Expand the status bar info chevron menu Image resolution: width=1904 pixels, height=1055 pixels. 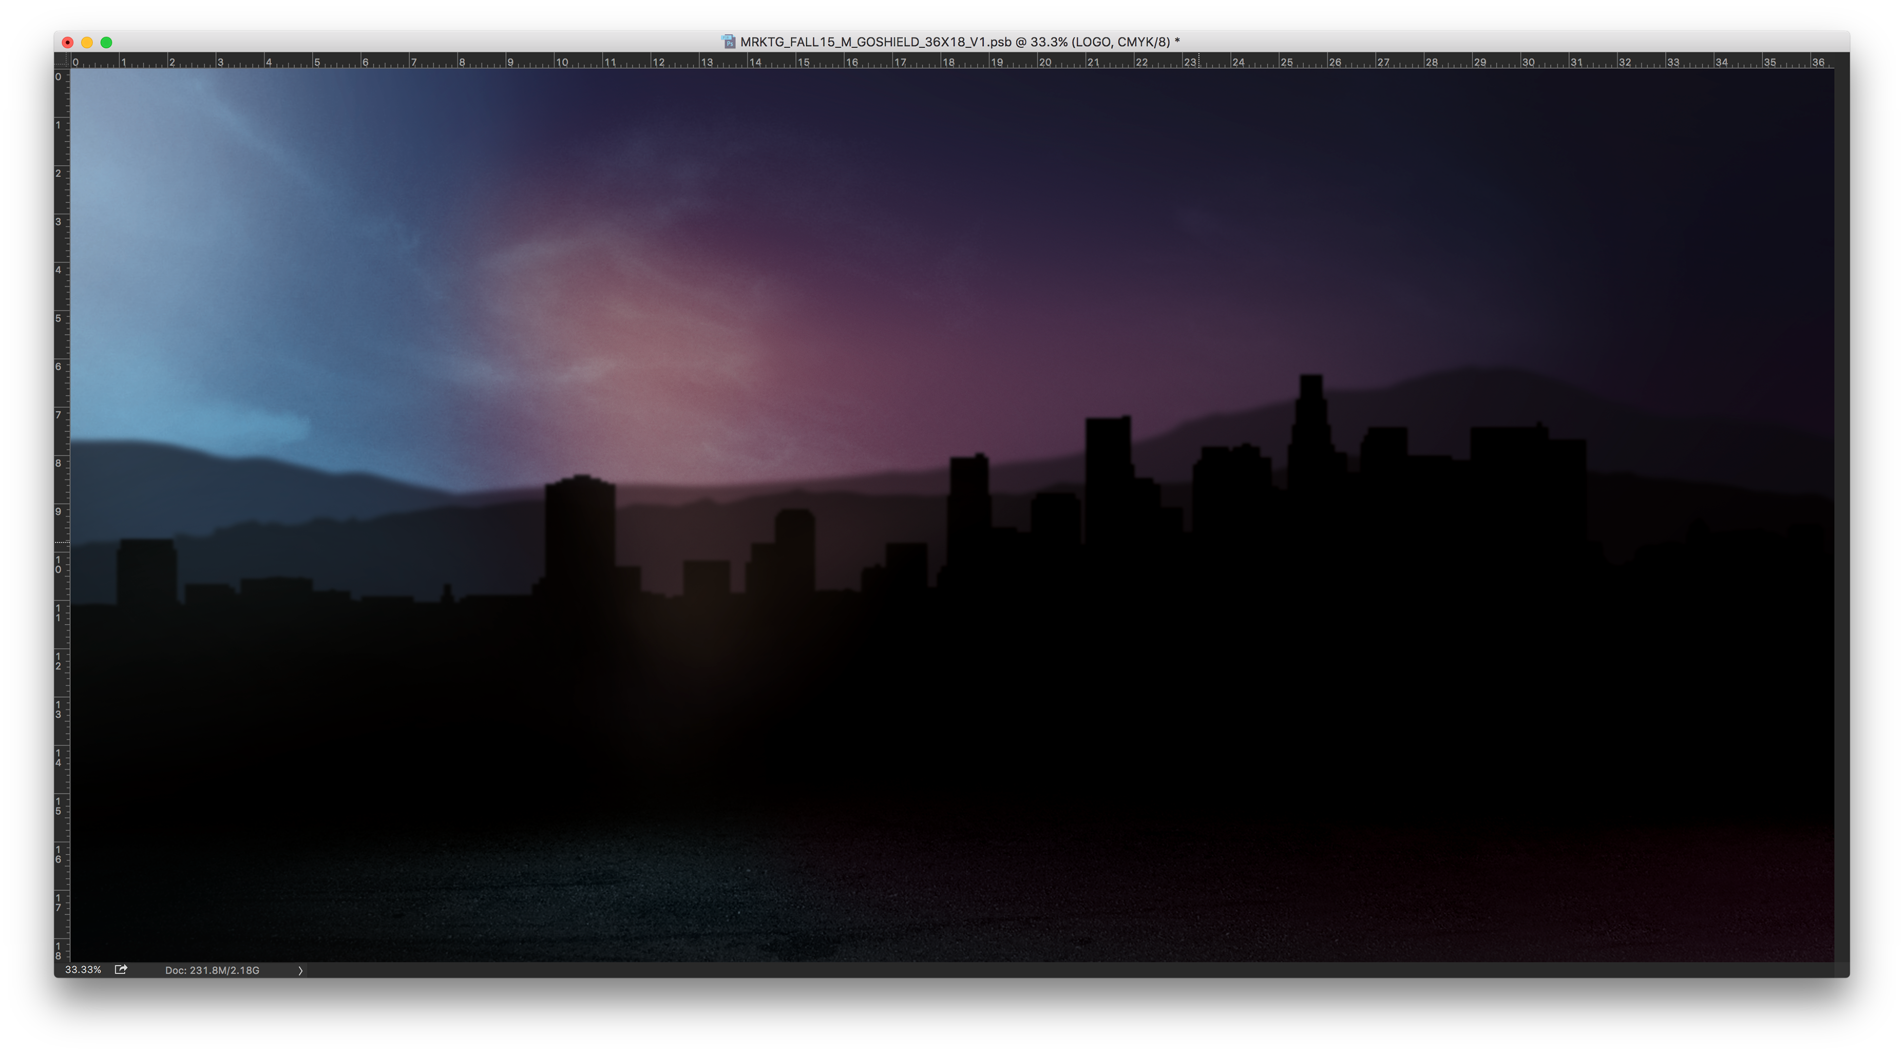tap(300, 970)
